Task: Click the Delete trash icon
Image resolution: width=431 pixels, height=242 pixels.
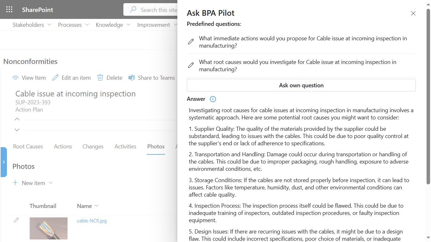Action: (x=100, y=78)
